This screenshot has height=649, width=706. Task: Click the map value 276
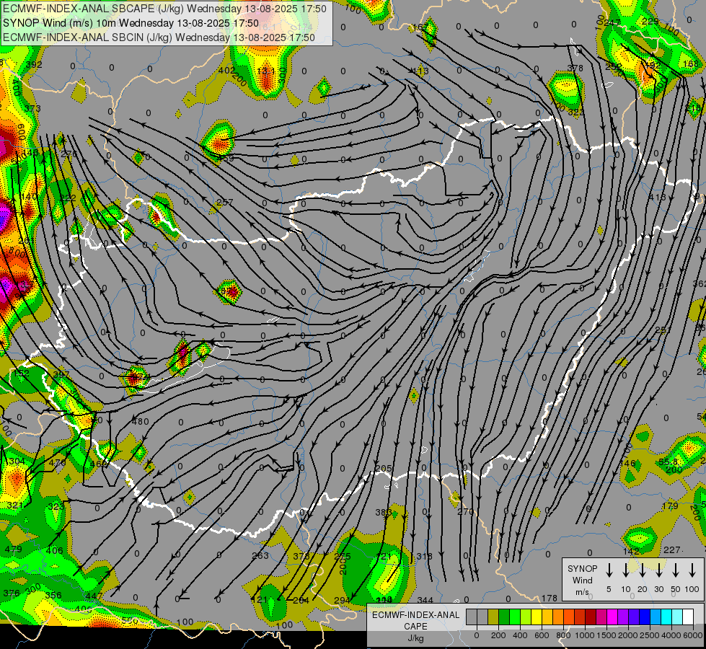(x=69, y=154)
